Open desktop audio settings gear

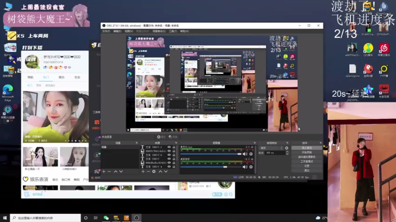coord(251,167)
